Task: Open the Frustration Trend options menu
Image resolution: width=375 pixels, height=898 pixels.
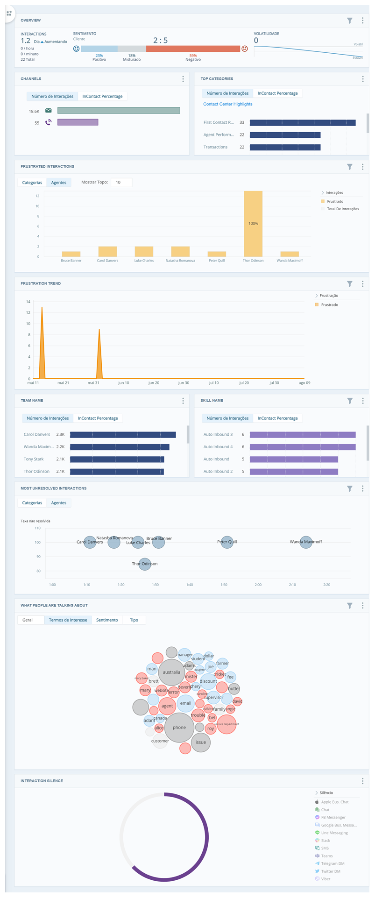Action: 363,283
